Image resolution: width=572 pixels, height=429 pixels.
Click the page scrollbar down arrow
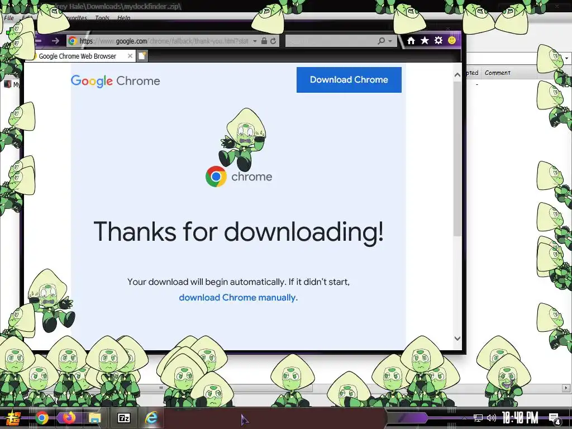tap(457, 338)
